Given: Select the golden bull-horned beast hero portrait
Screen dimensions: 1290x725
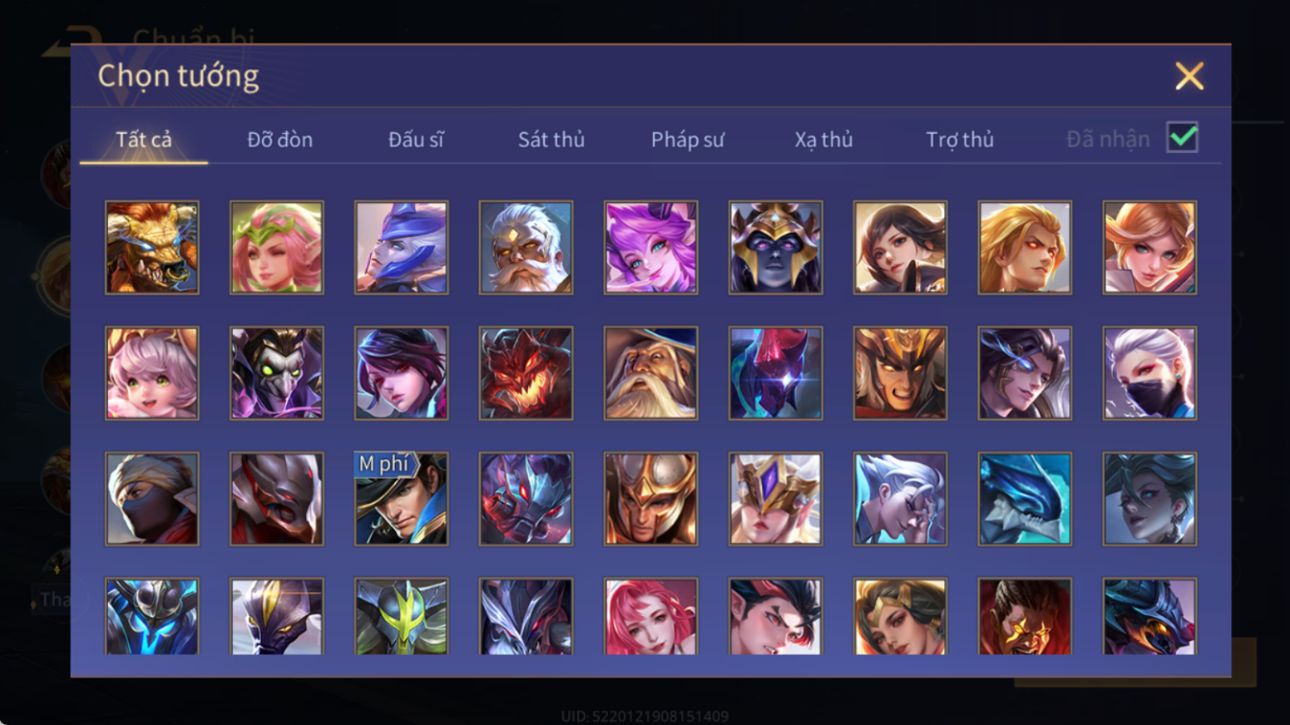Looking at the screenshot, I should [x=152, y=247].
